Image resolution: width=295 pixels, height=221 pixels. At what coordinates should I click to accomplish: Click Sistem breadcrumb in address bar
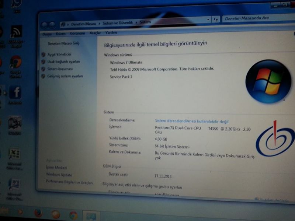coord(145,22)
